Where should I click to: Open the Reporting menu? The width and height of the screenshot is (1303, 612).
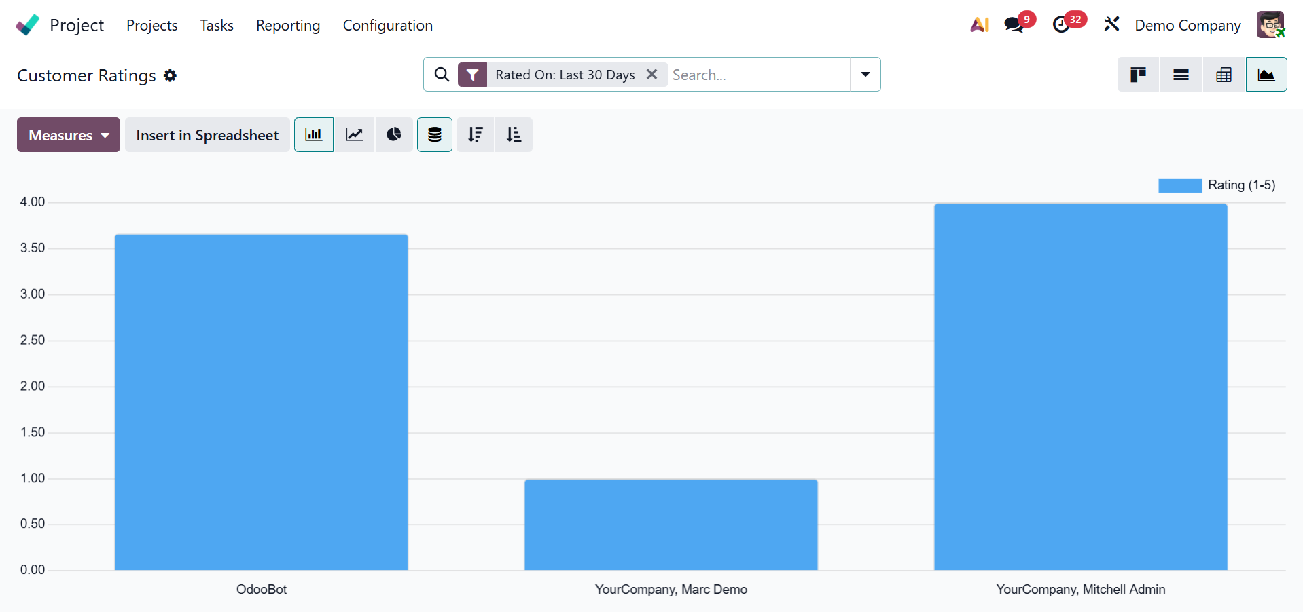288,25
